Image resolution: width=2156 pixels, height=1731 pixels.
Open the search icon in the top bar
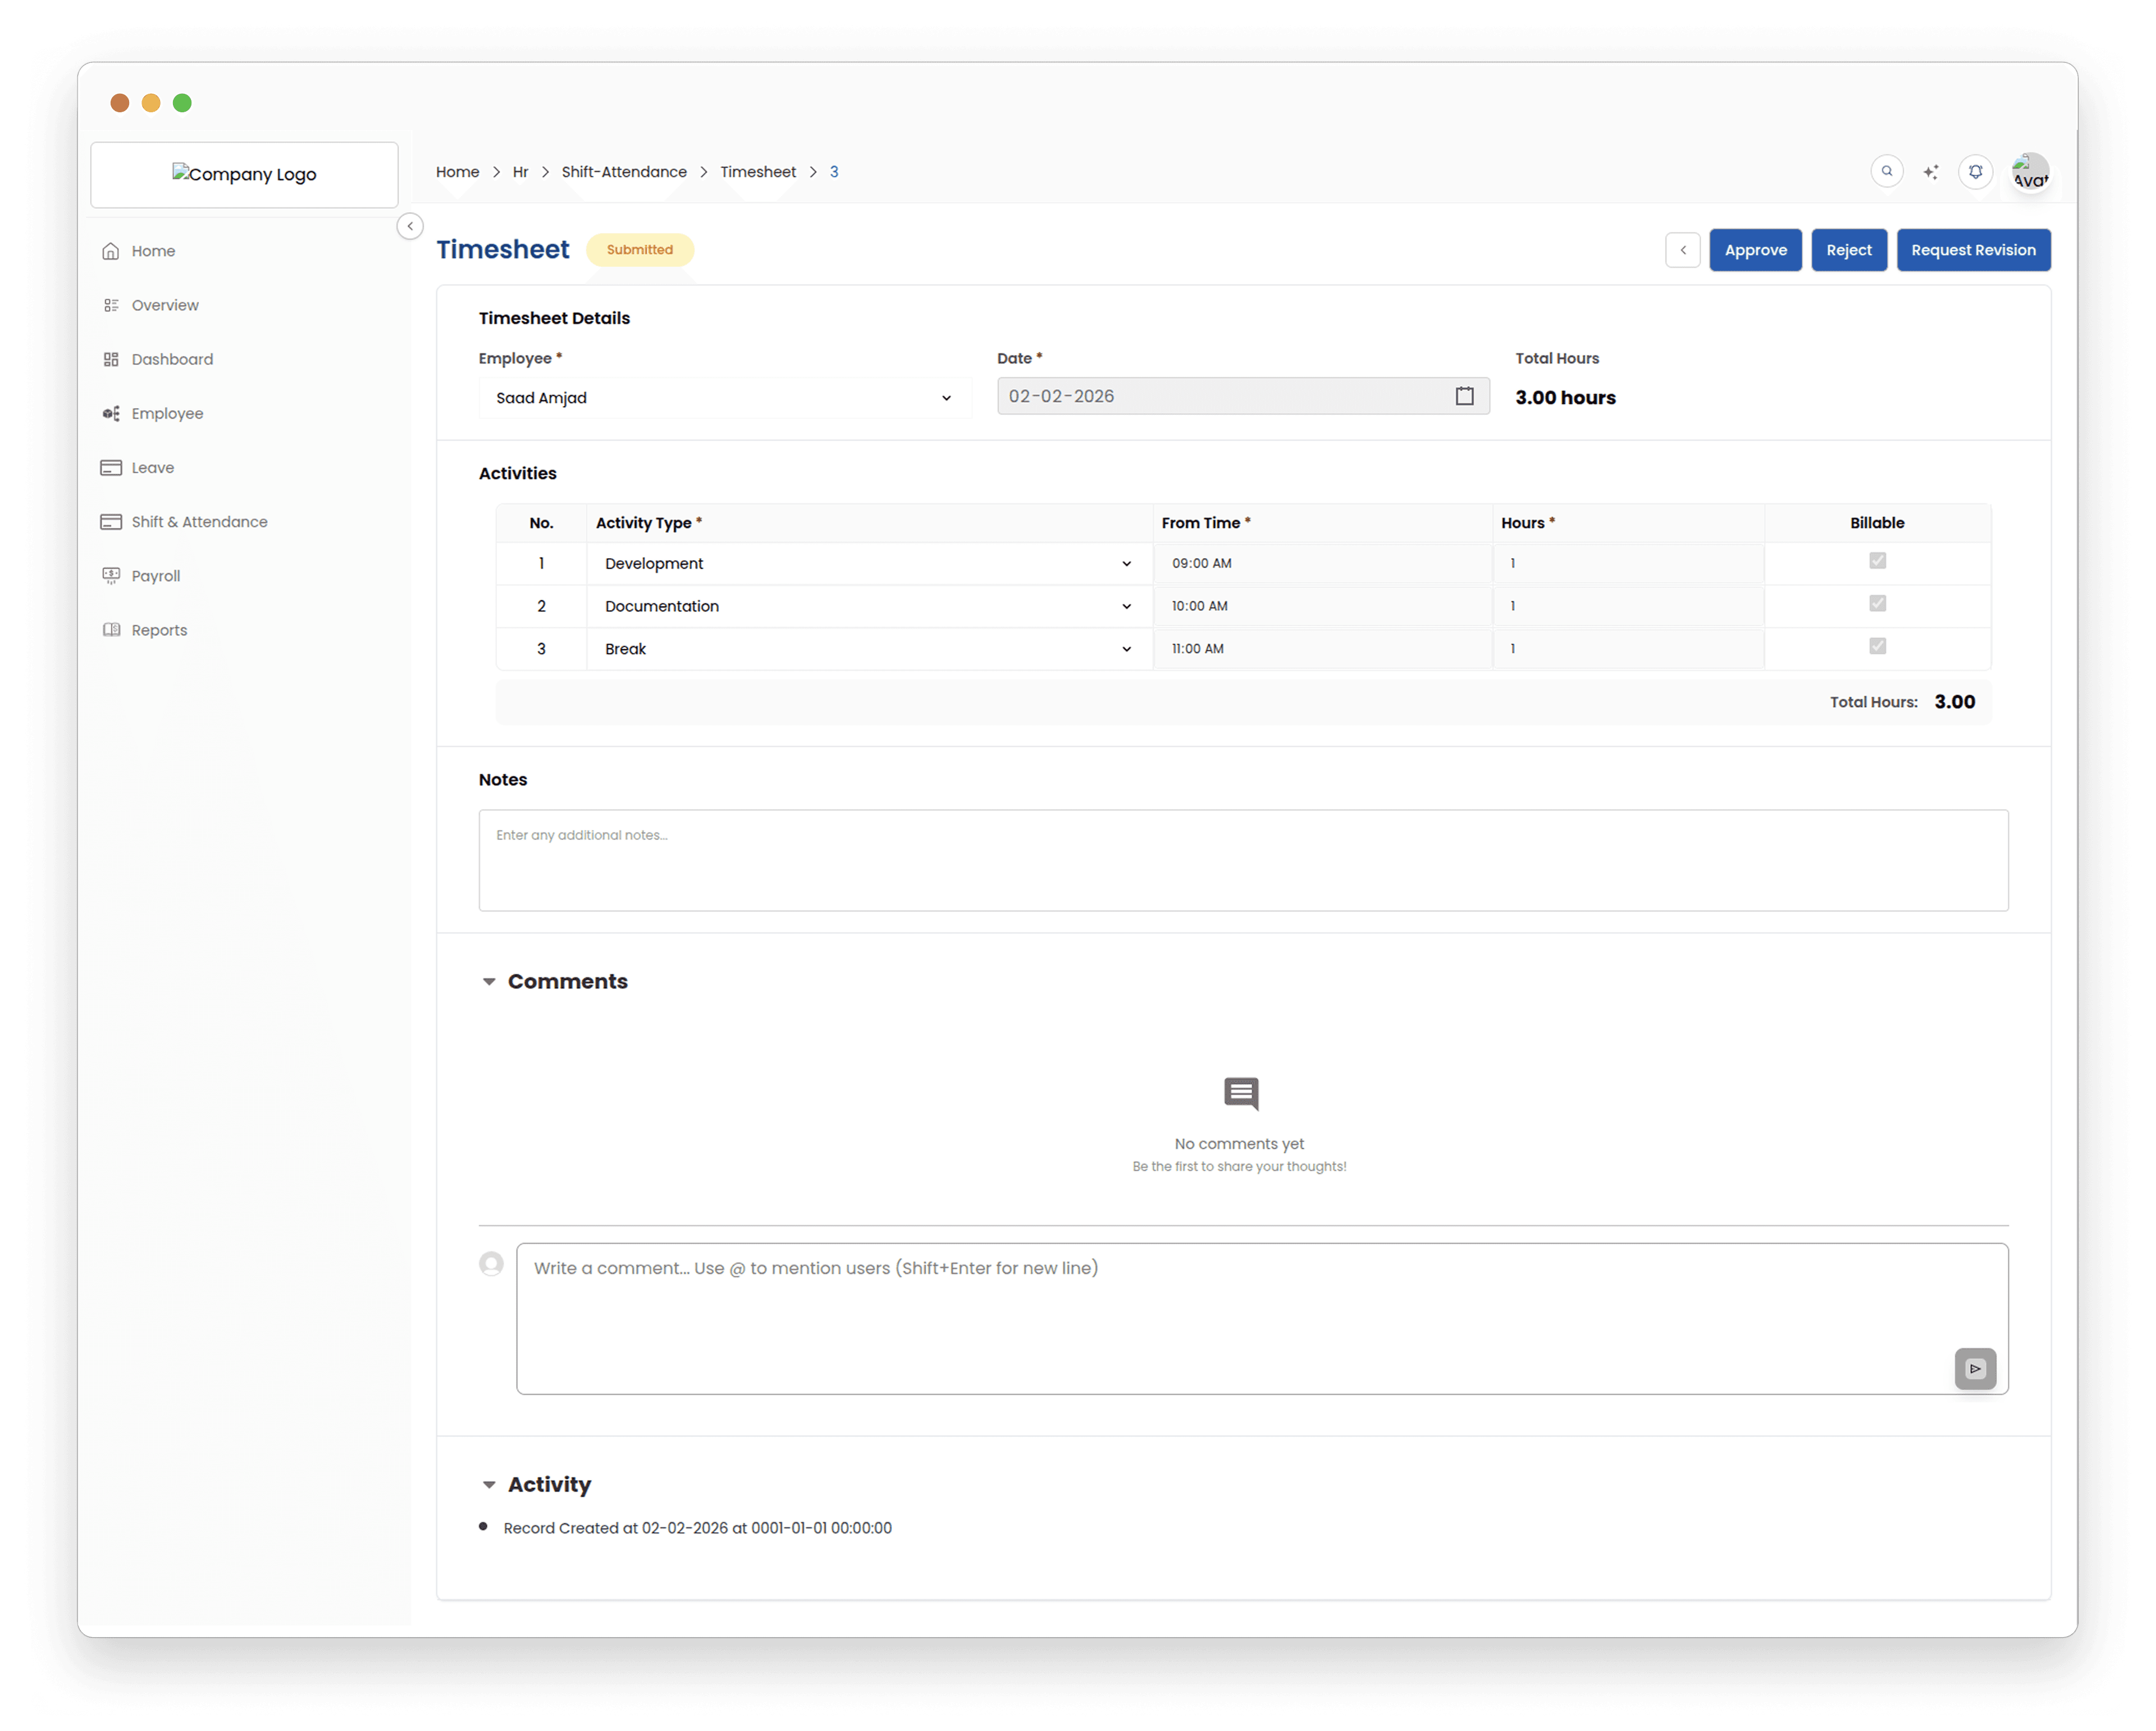tap(1886, 171)
